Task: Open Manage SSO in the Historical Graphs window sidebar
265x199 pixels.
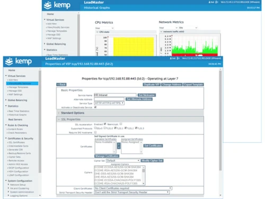Action: [x=53, y=34]
